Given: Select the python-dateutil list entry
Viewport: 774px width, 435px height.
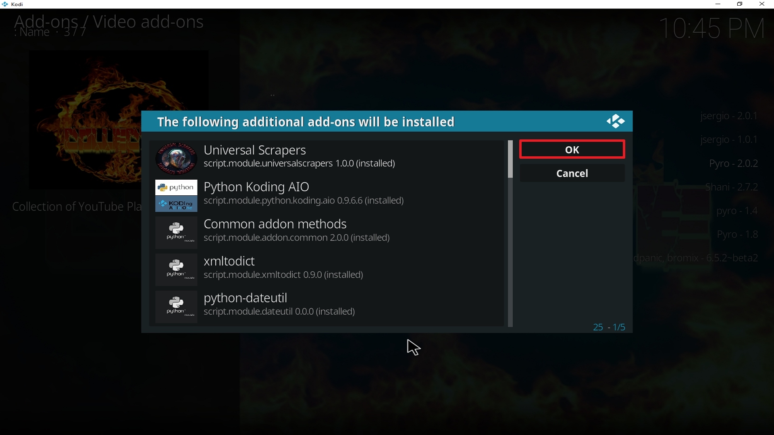Looking at the screenshot, I should point(327,307).
